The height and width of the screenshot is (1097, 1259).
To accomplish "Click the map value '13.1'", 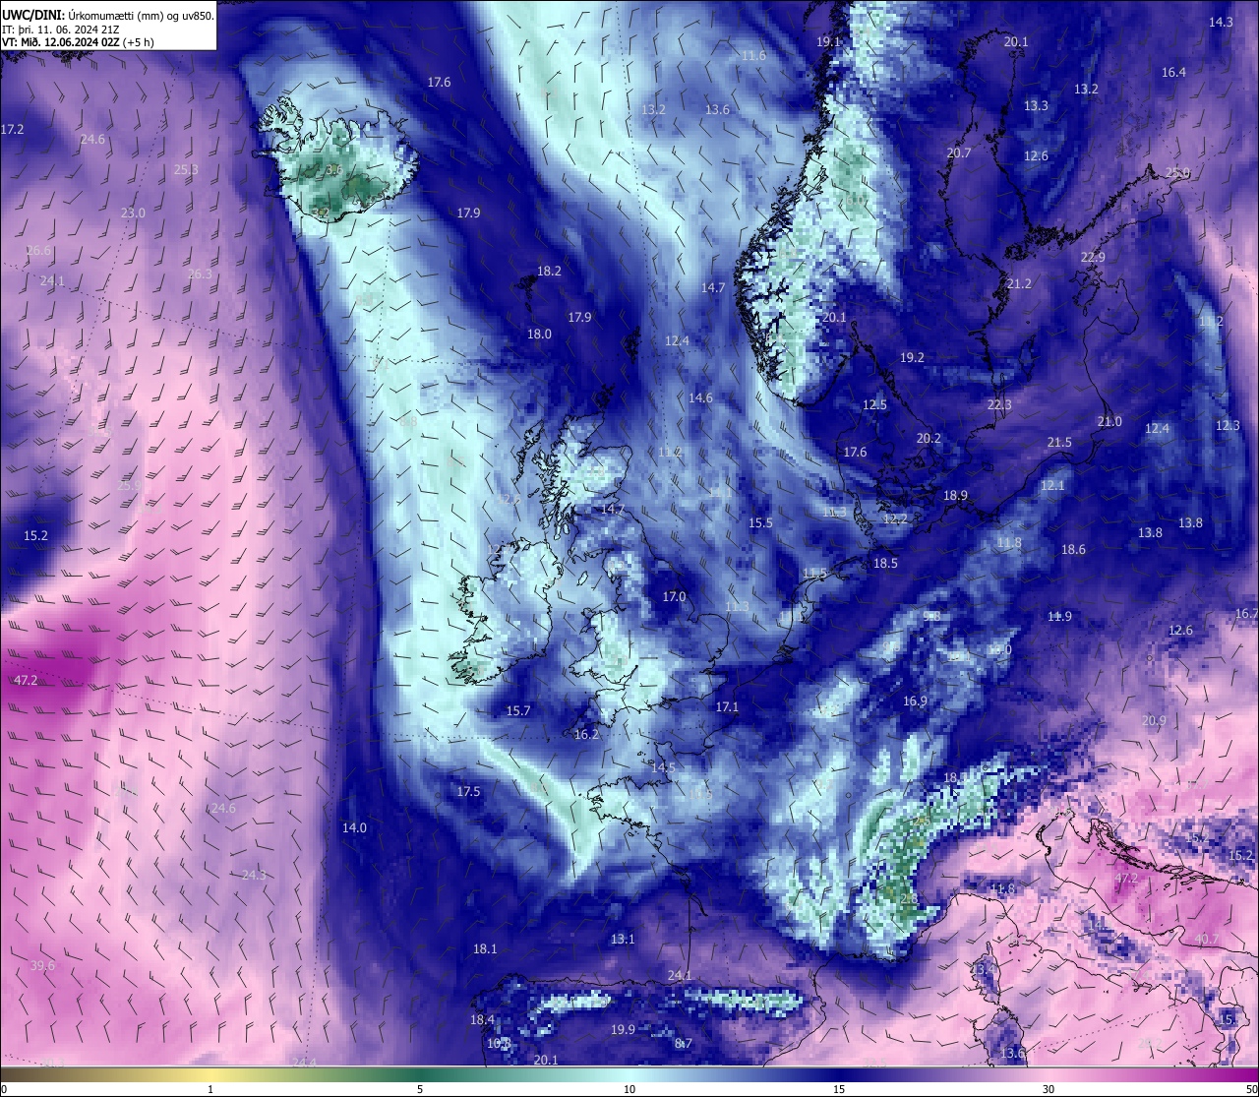I will click(623, 939).
